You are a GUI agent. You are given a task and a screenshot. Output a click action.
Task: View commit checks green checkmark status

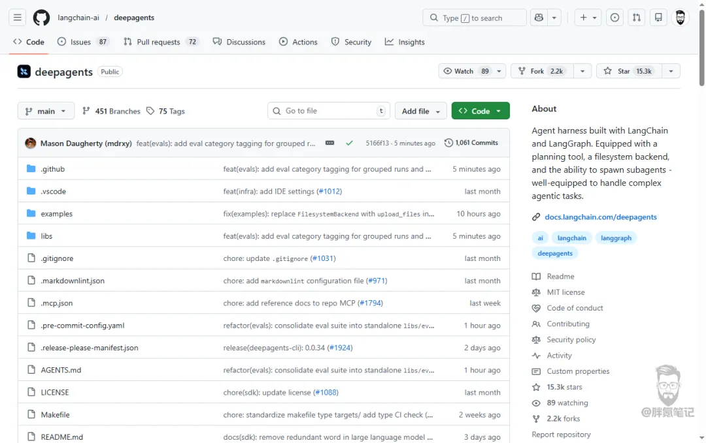349,143
